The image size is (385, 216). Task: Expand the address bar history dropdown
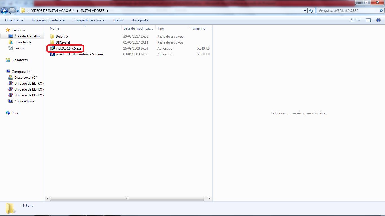coord(305,11)
